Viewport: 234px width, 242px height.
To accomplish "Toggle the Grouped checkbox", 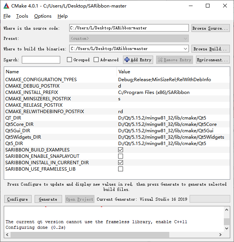I will pos(69,60).
